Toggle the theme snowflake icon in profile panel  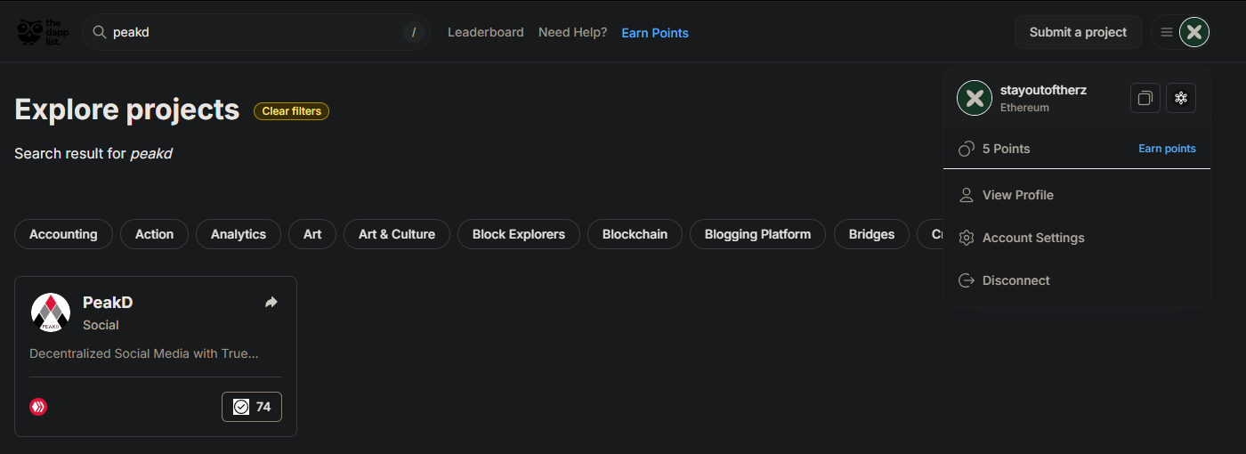pyautogui.click(x=1181, y=98)
